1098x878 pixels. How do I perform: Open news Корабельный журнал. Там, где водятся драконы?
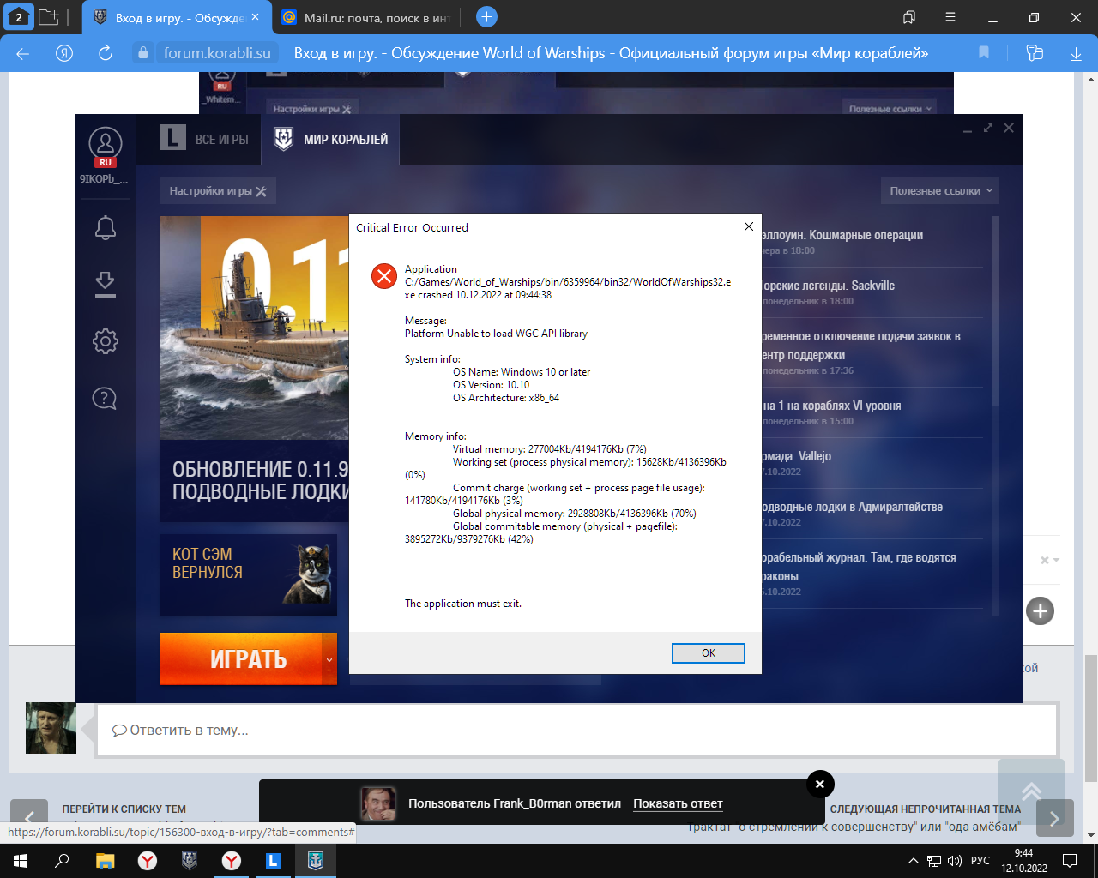859,567
